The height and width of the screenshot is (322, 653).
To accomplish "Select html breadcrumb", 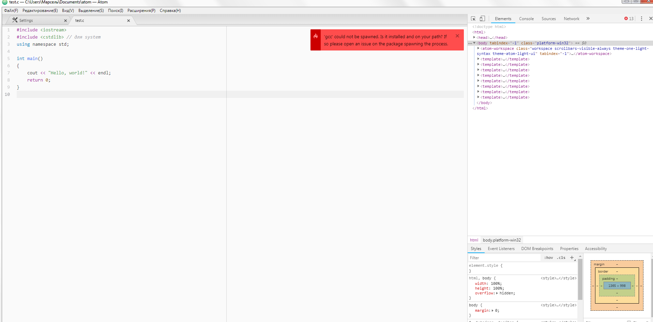I will tap(474, 240).
